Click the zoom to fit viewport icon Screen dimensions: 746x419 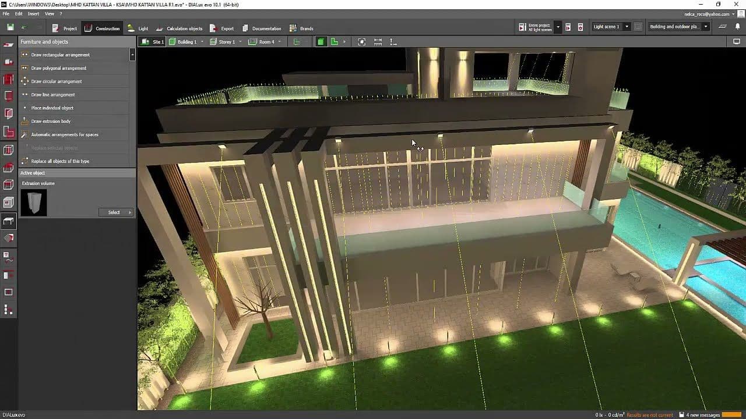(x=363, y=41)
